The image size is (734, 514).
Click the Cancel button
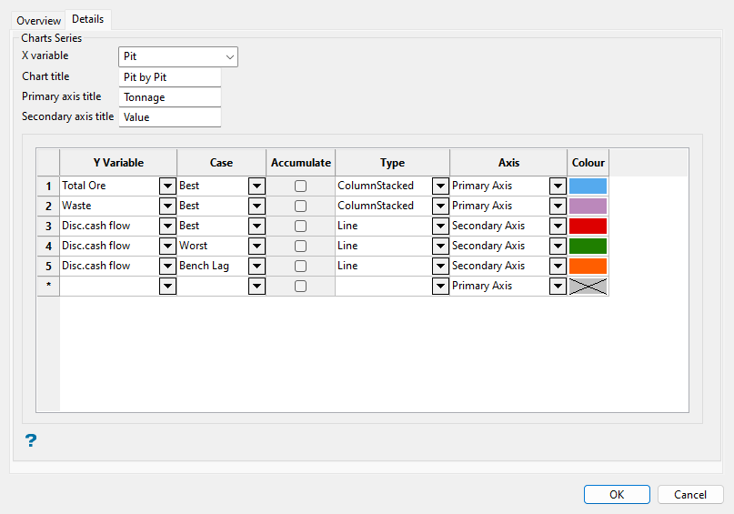pyautogui.click(x=690, y=495)
